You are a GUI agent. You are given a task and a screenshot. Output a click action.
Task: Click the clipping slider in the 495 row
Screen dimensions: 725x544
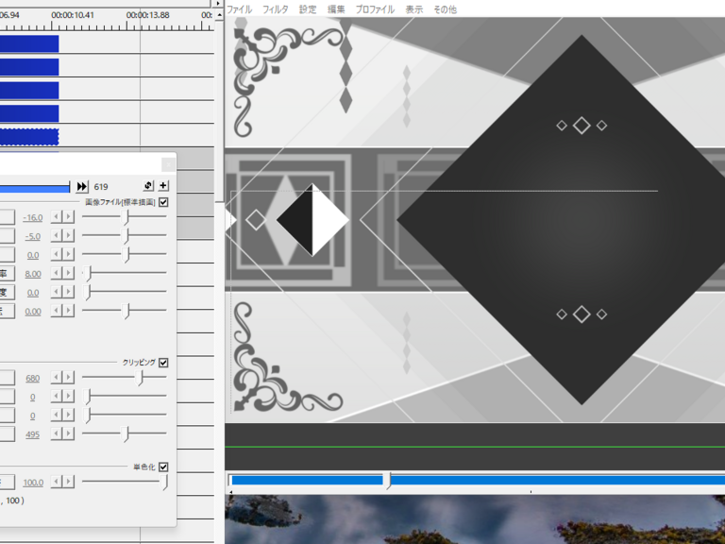[125, 433]
